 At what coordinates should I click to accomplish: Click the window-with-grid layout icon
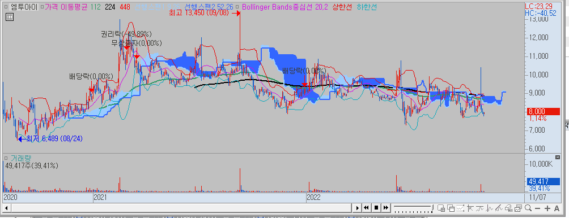441,208
